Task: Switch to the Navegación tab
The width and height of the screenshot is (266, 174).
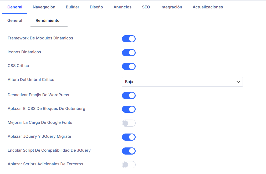Action: click(x=44, y=7)
